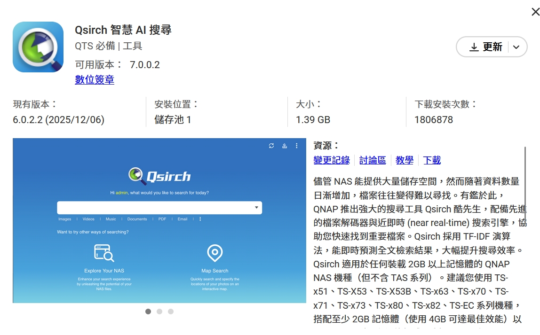The image size is (540, 335).
Task: Open the search box dropdown arrow in preview
Action: pos(256,207)
